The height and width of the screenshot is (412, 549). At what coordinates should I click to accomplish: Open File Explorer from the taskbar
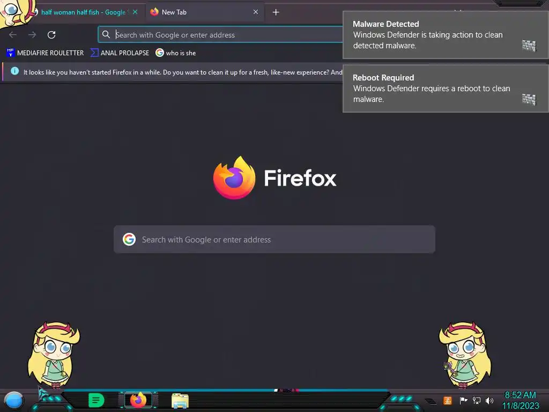point(180,401)
